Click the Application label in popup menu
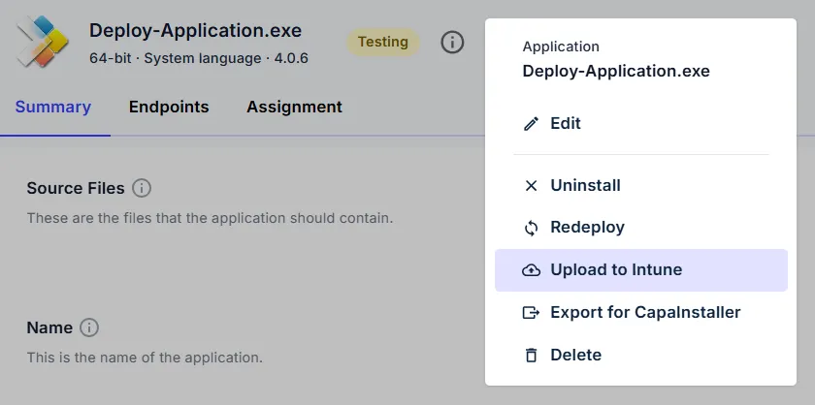Image resolution: width=815 pixels, height=405 pixels. point(561,47)
